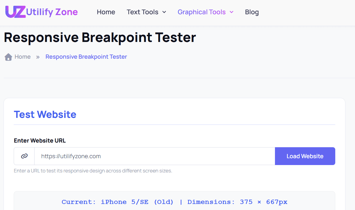Image resolution: width=355 pixels, height=210 pixels.
Task: Click the link/chain icon beside the URL field
Action: point(24,156)
